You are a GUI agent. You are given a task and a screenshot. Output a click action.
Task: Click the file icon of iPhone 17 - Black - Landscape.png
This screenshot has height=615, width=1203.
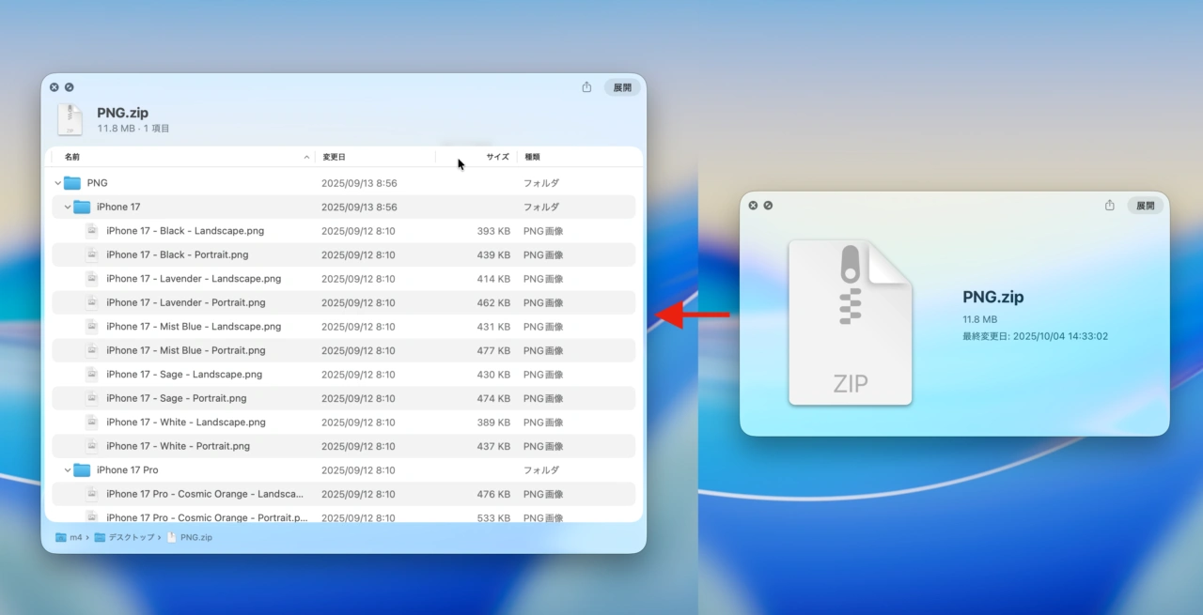(92, 230)
